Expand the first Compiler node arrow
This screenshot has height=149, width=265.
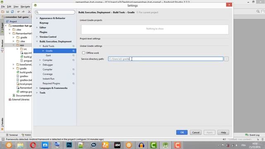coord(40,60)
